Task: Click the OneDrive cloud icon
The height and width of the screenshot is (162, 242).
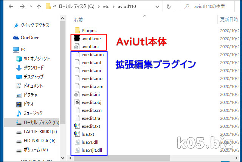Action: pos(16,38)
